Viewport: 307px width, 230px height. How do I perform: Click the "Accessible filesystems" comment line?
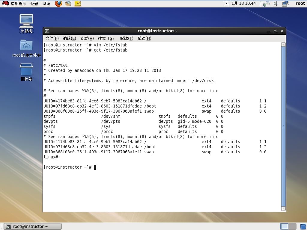(130, 81)
